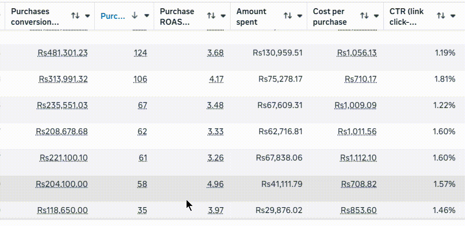Open Cost per purchase column dropdown
The image size is (465, 226).
point(376,16)
